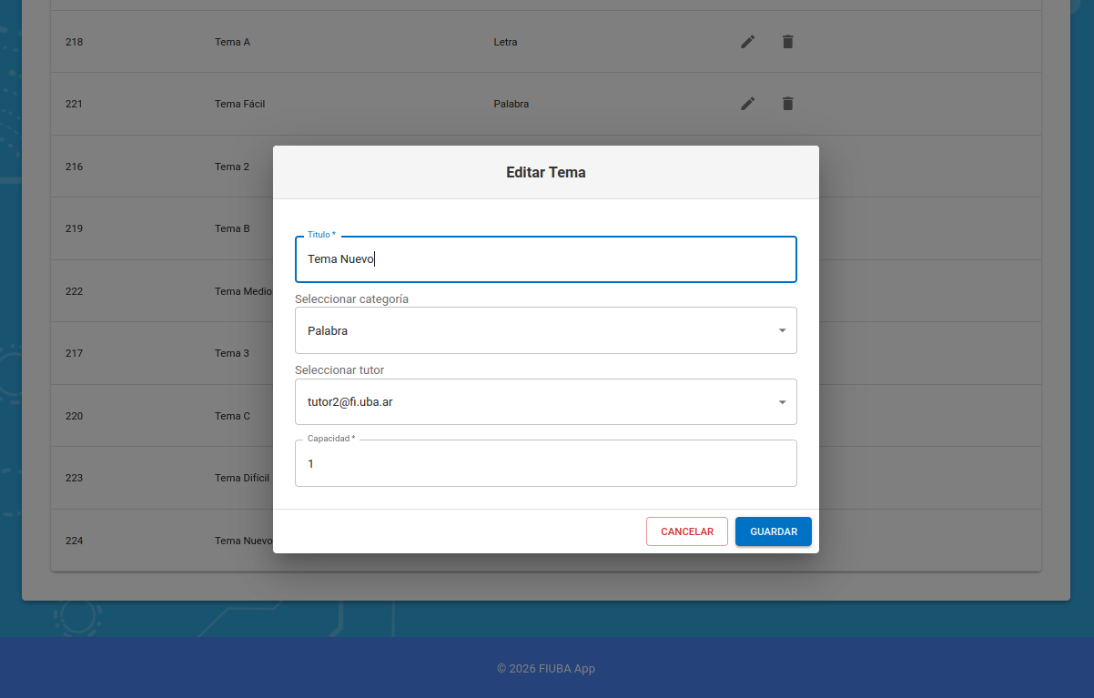Click the trash icon in Tema Fácil row
This screenshot has height=698, width=1094.
(x=787, y=104)
